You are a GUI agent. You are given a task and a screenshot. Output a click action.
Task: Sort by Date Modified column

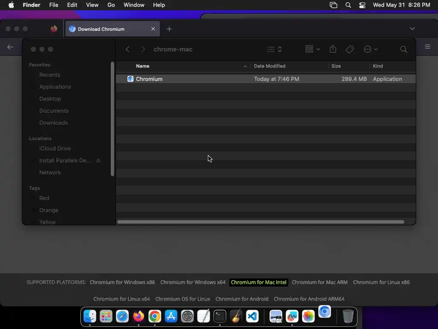tap(269, 66)
